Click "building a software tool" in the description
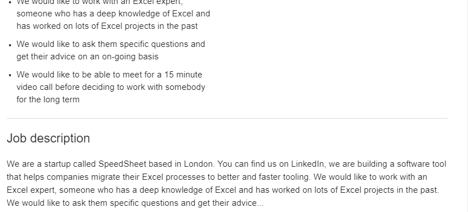 tap(402, 164)
